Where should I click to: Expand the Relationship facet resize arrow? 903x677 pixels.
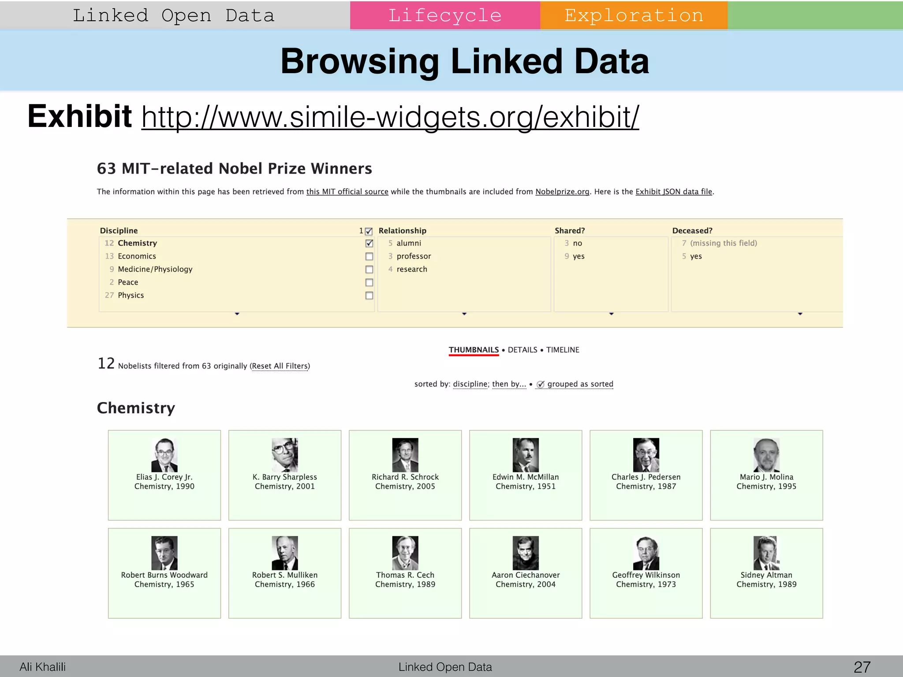pyautogui.click(x=464, y=314)
